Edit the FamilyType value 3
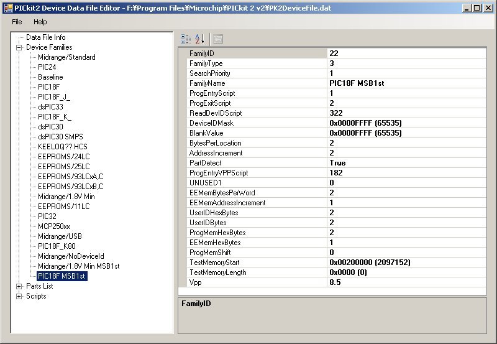497x344 pixels. coord(407,63)
